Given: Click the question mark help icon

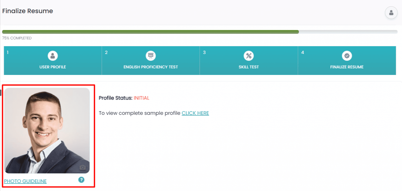Looking at the screenshot, I should 81,180.
